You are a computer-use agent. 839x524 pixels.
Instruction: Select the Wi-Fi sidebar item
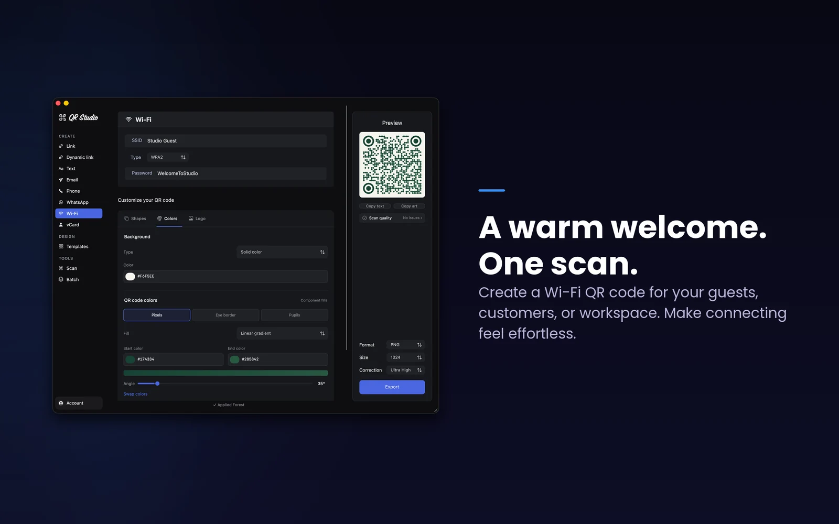pos(79,213)
